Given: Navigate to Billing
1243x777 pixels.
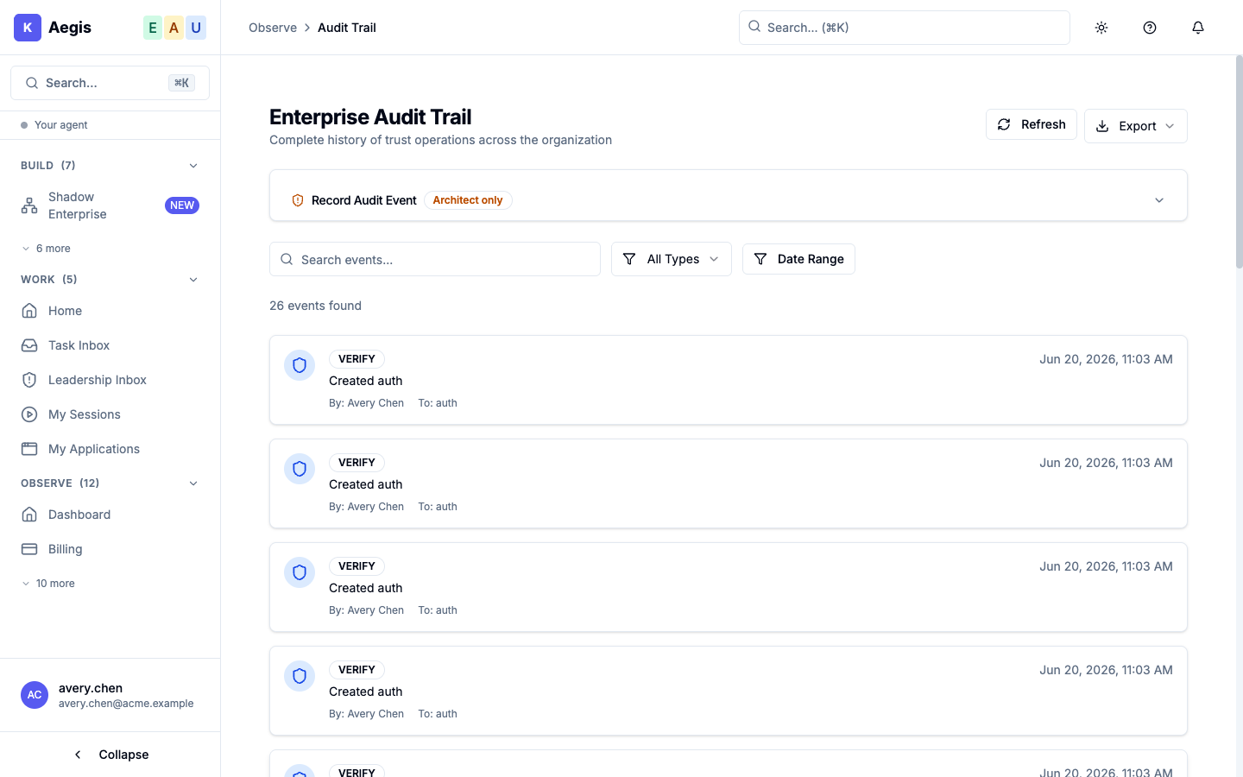Looking at the screenshot, I should click(x=110, y=549).
